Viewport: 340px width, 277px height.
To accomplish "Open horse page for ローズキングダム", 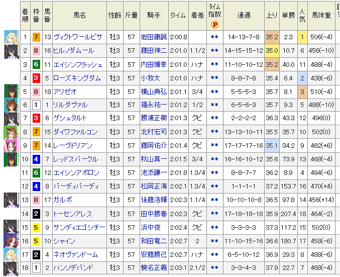I will (77, 78).
